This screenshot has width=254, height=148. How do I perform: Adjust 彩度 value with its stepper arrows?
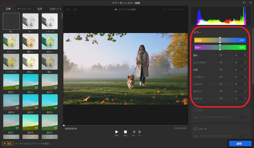(245, 70)
